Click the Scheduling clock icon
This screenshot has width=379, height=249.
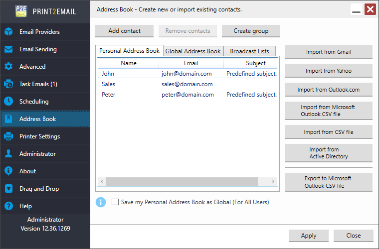8,102
